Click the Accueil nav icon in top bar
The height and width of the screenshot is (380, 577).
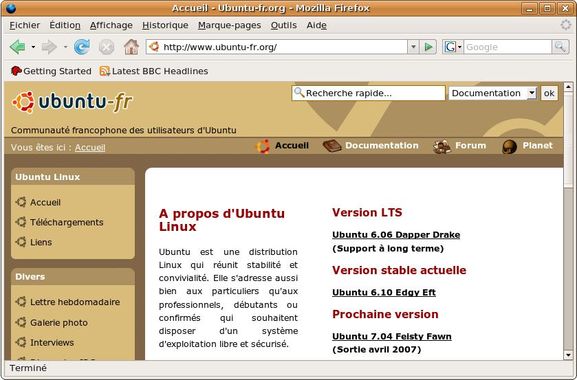pos(263,146)
